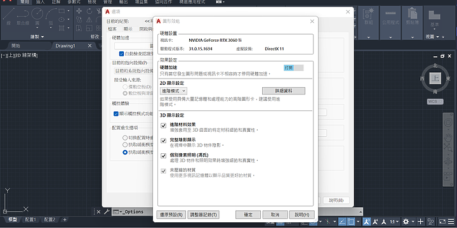Image resolution: width=457 pixels, height=228 pixels.
Task: Click the annotation monitor plus icon
Action: [x=420, y=222]
